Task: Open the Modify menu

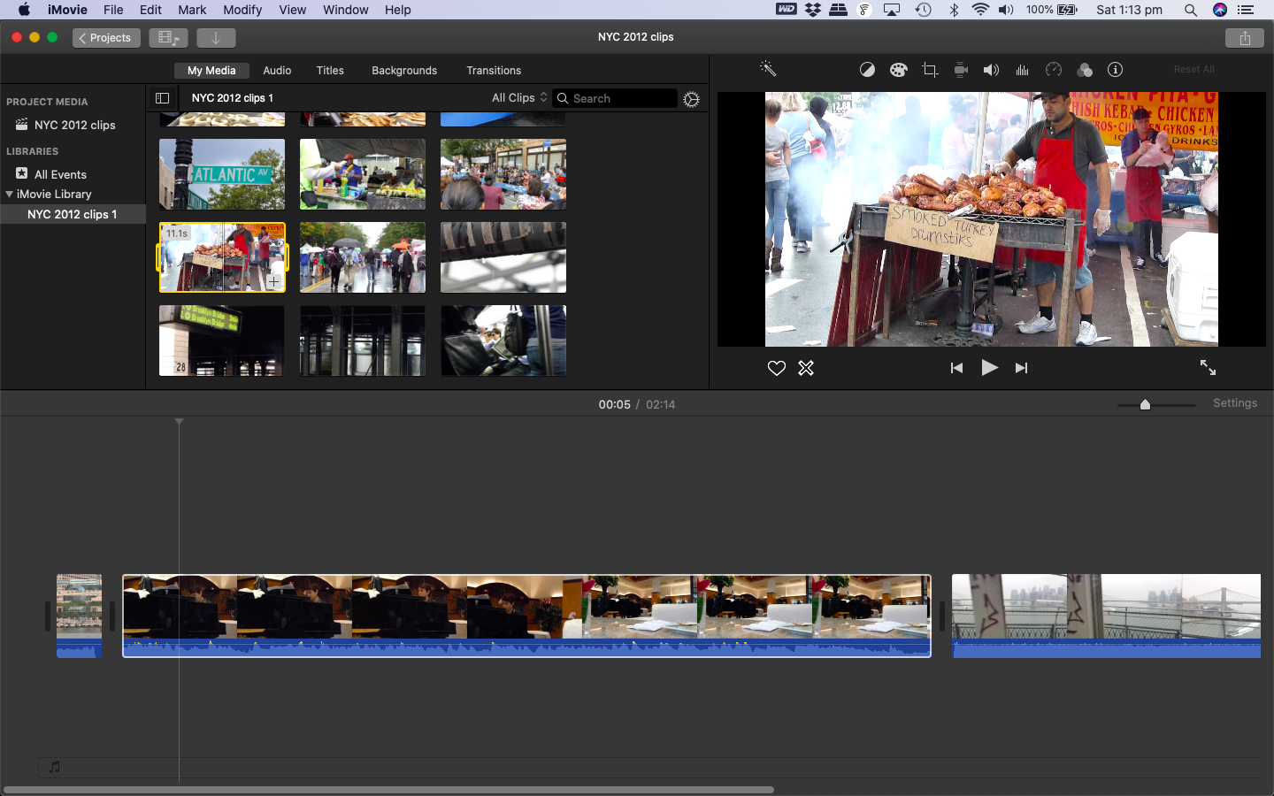Action: pos(242,10)
